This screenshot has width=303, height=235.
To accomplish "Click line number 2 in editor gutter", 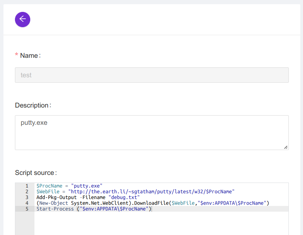I will pyautogui.click(x=27, y=192).
